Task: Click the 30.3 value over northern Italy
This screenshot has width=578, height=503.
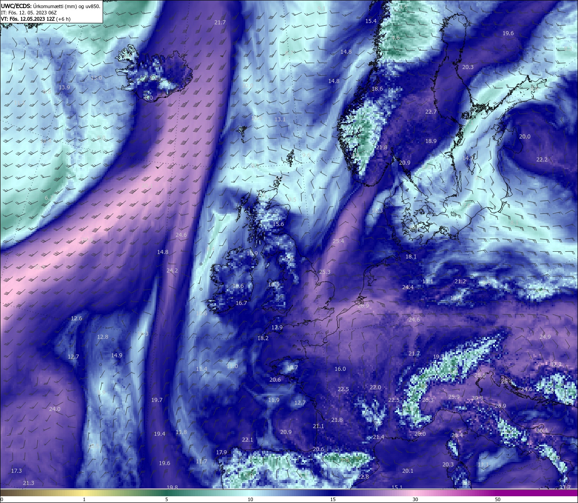Action: point(477,398)
